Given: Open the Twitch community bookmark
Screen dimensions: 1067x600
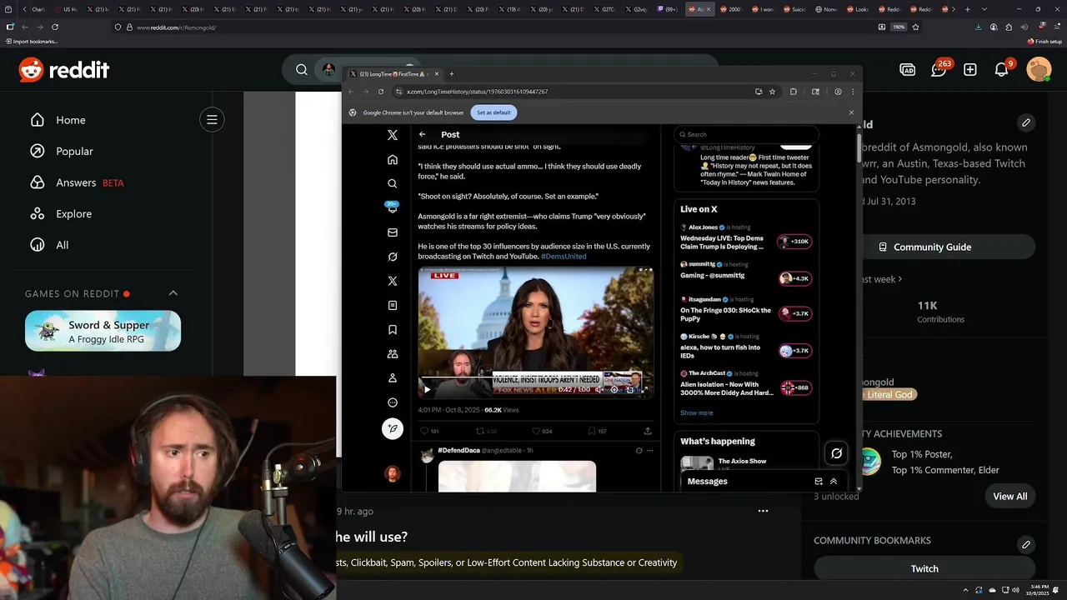Looking at the screenshot, I should [x=924, y=568].
